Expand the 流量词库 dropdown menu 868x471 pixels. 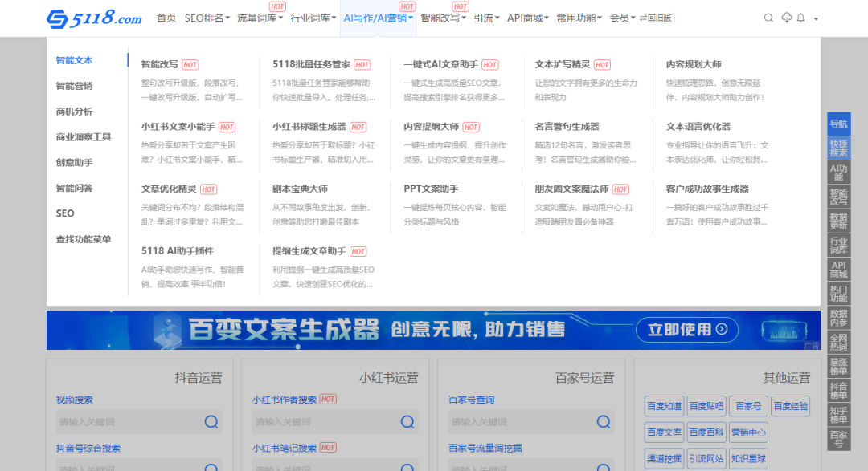point(260,18)
